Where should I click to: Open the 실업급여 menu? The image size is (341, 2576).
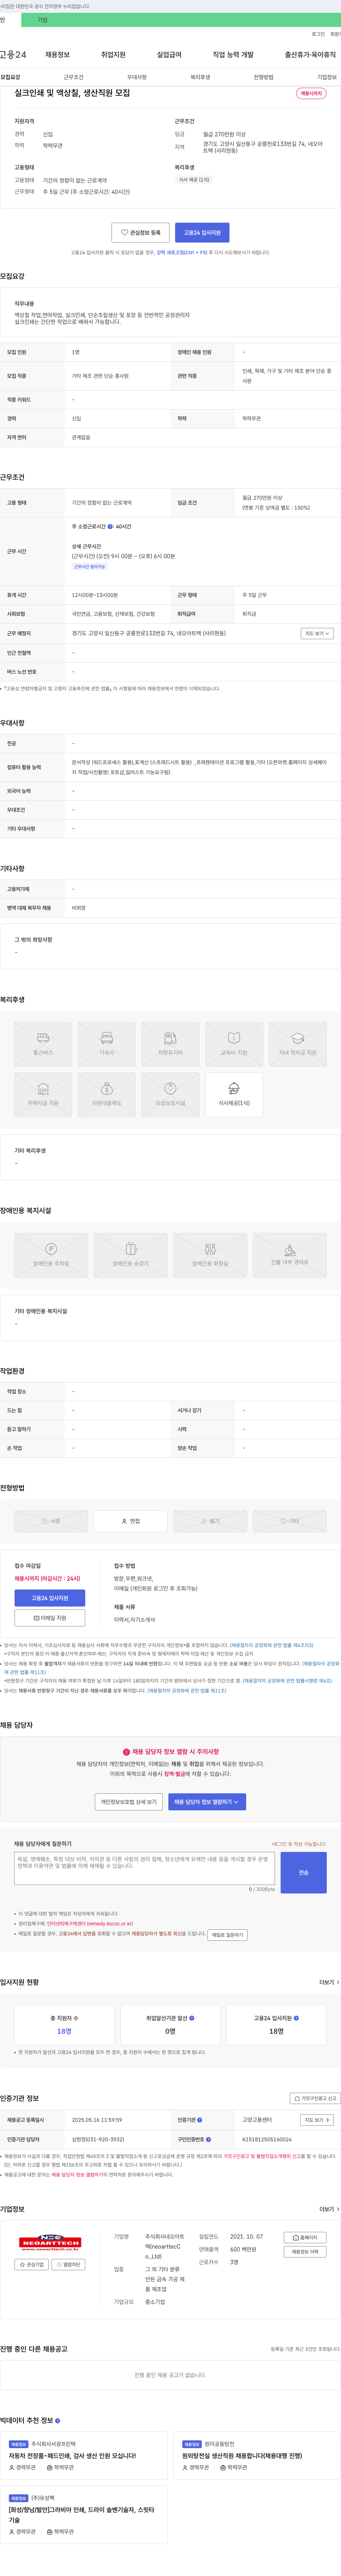pos(169,55)
